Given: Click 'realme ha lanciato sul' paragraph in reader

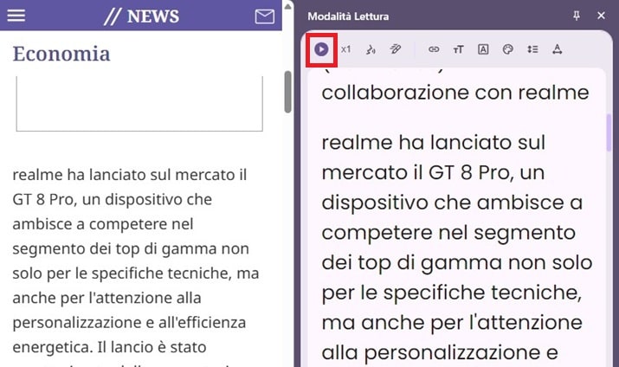Looking at the screenshot, I should 434,143.
